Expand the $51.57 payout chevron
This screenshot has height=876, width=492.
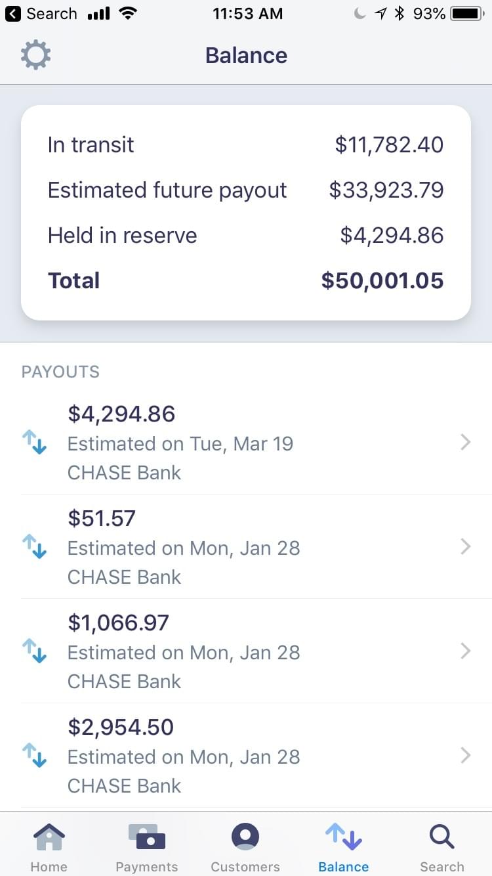pyautogui.click(x=466, y=546)
